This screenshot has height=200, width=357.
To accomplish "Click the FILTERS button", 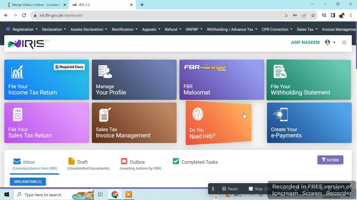I will pyautogui.click(x=330, y=160).
